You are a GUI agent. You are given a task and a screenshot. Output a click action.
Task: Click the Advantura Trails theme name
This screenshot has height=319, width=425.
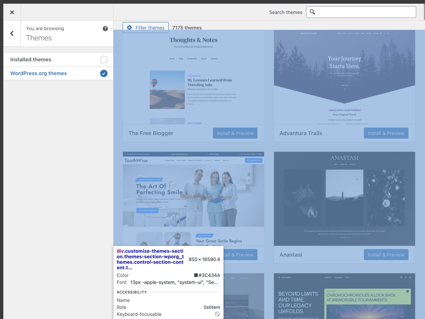301,133
